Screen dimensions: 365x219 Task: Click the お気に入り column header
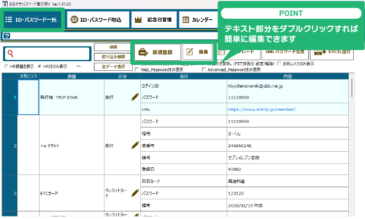28,76
